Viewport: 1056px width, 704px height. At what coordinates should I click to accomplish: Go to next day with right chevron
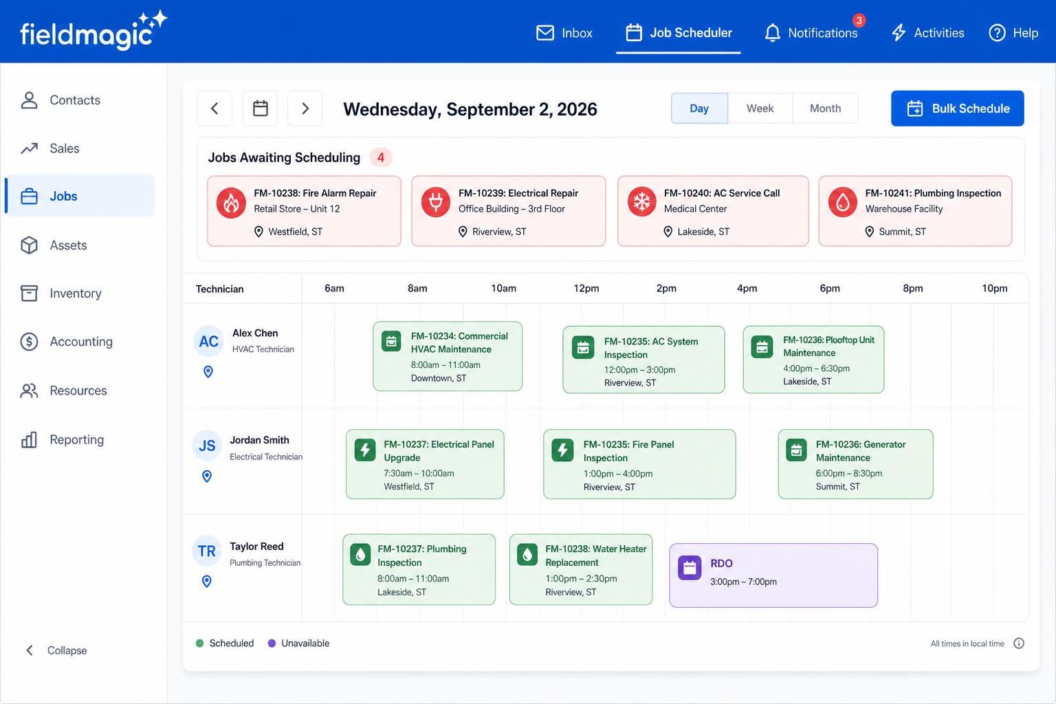[305, 109]
